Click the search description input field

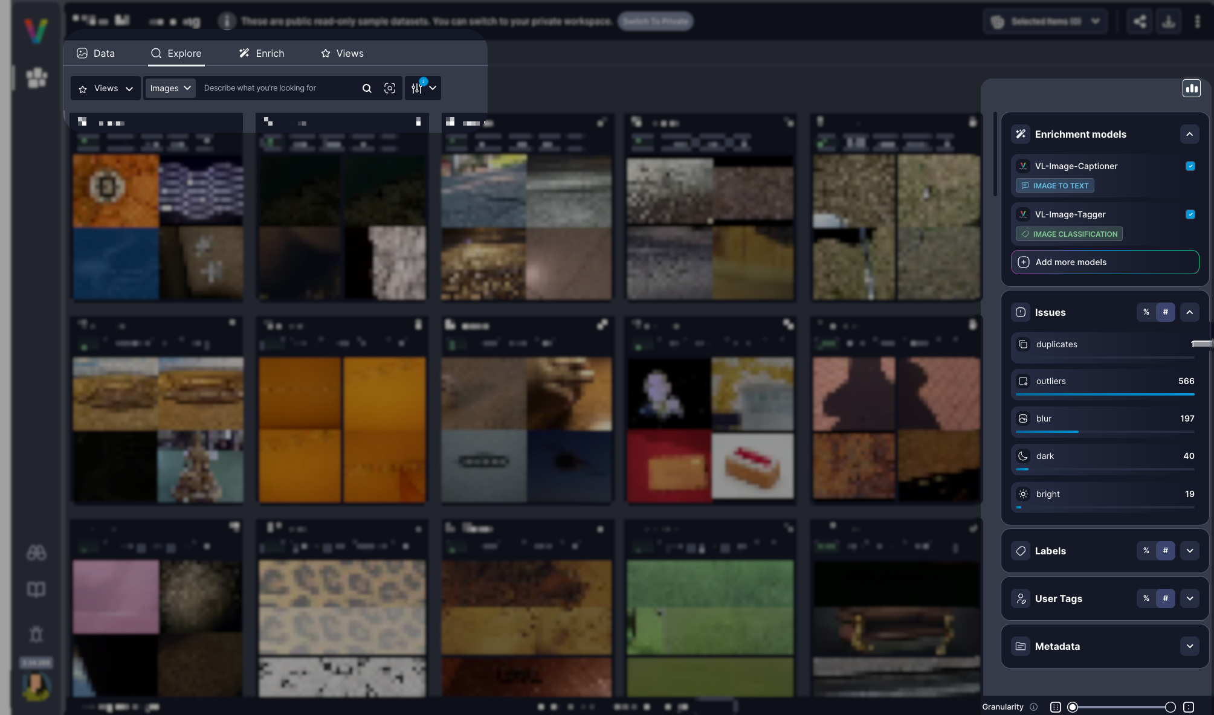point(278,88)
